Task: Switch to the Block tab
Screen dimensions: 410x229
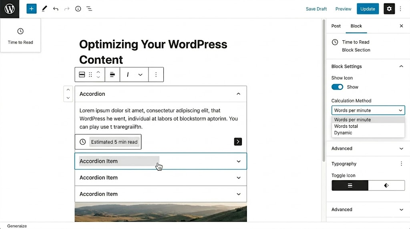Action: pos(356,26)
